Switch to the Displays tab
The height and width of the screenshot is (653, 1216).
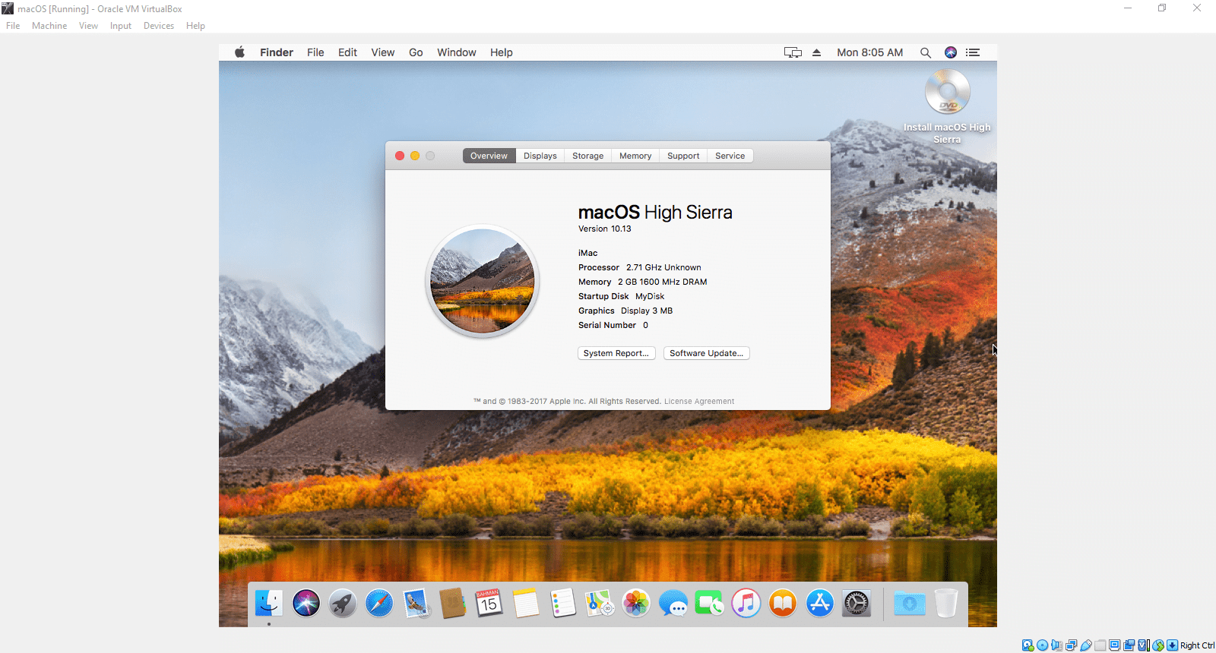540,156
